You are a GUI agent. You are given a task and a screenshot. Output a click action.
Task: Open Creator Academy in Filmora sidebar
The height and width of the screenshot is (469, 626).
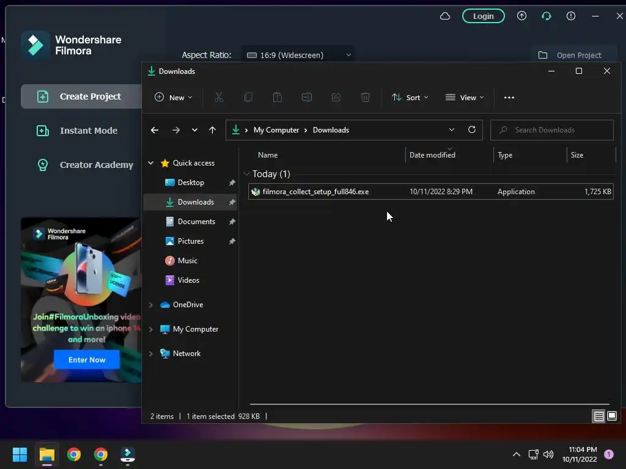(84, 165)
